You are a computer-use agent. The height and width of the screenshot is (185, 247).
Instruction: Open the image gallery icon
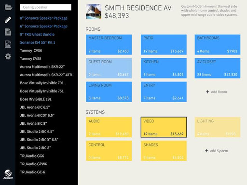8,44
